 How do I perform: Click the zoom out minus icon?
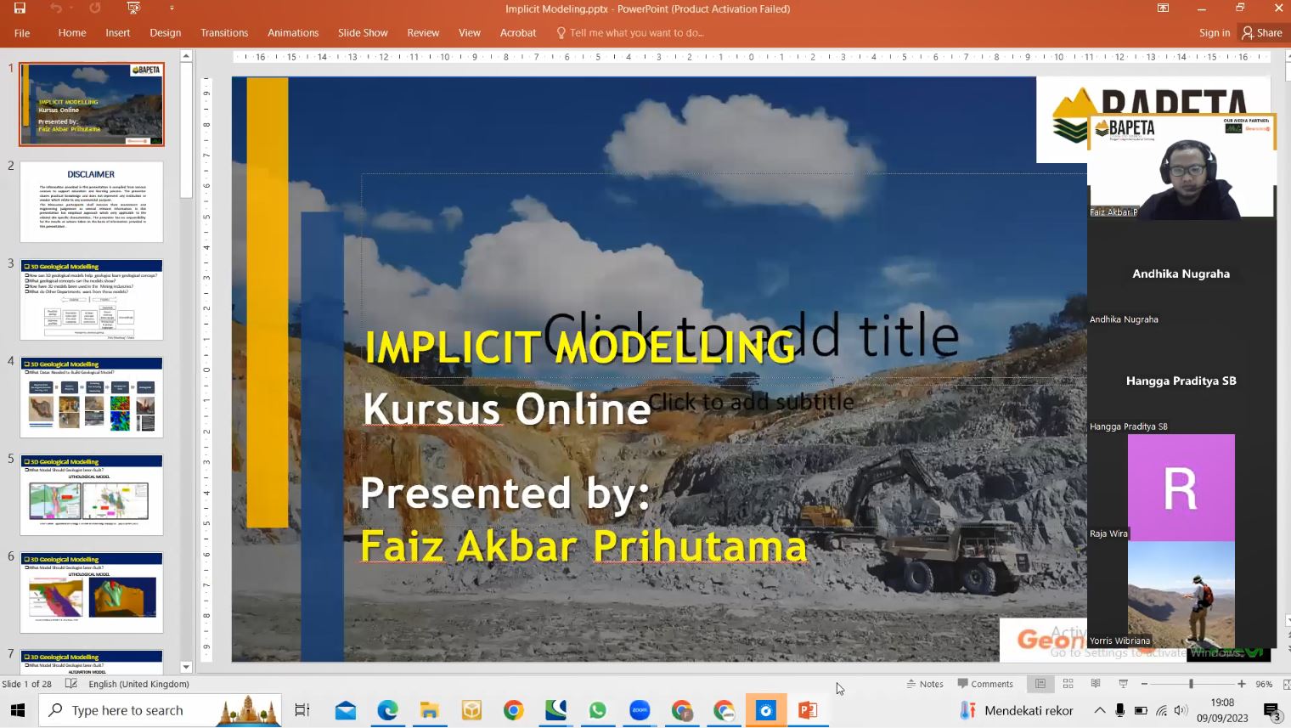click(x=1144, y=684)
